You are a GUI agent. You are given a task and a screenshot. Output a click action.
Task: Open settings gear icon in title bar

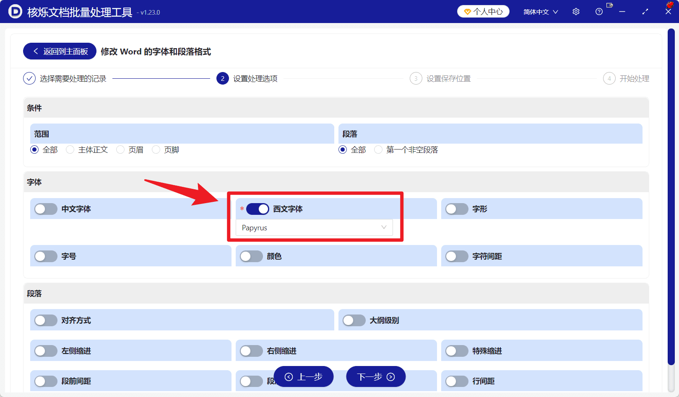[576, 12]
